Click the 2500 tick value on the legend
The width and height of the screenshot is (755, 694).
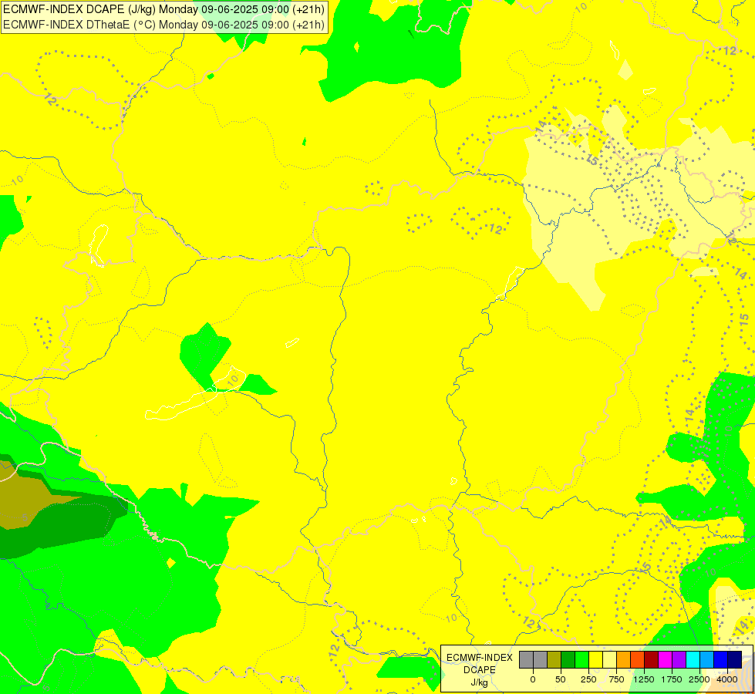click(x=699, y=679)
